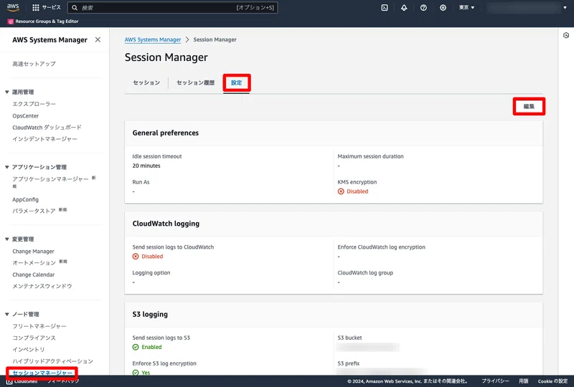
Task: Open the settings gear in top bar
Action: click(x=443, y=8)
